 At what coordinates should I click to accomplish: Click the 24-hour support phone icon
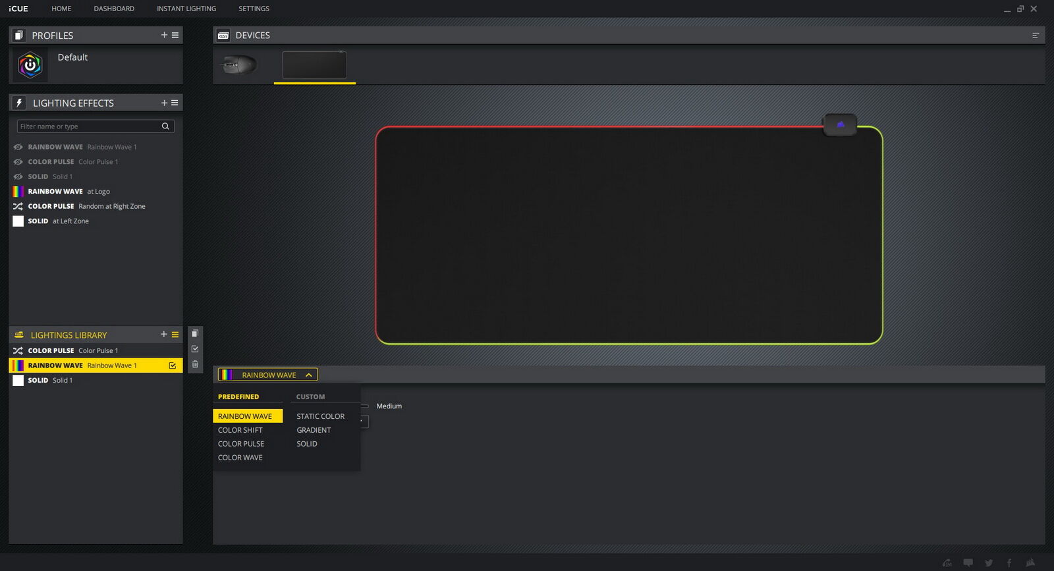click(x=947, y=562)
